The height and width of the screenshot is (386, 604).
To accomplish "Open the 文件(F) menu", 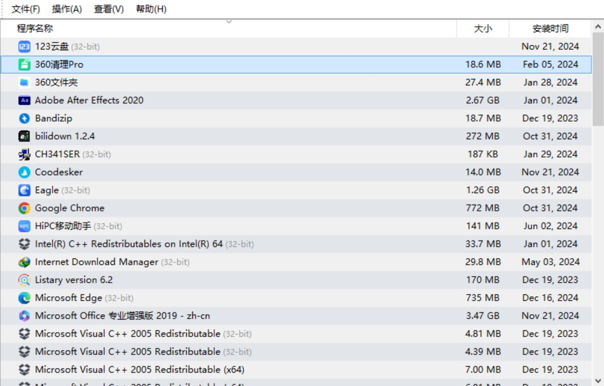I will tap(25, 9).
